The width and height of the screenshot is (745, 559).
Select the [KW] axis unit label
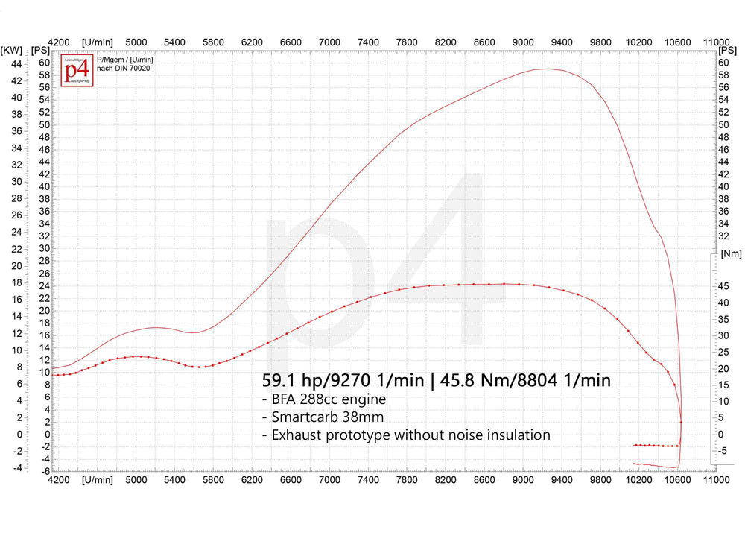11,50
